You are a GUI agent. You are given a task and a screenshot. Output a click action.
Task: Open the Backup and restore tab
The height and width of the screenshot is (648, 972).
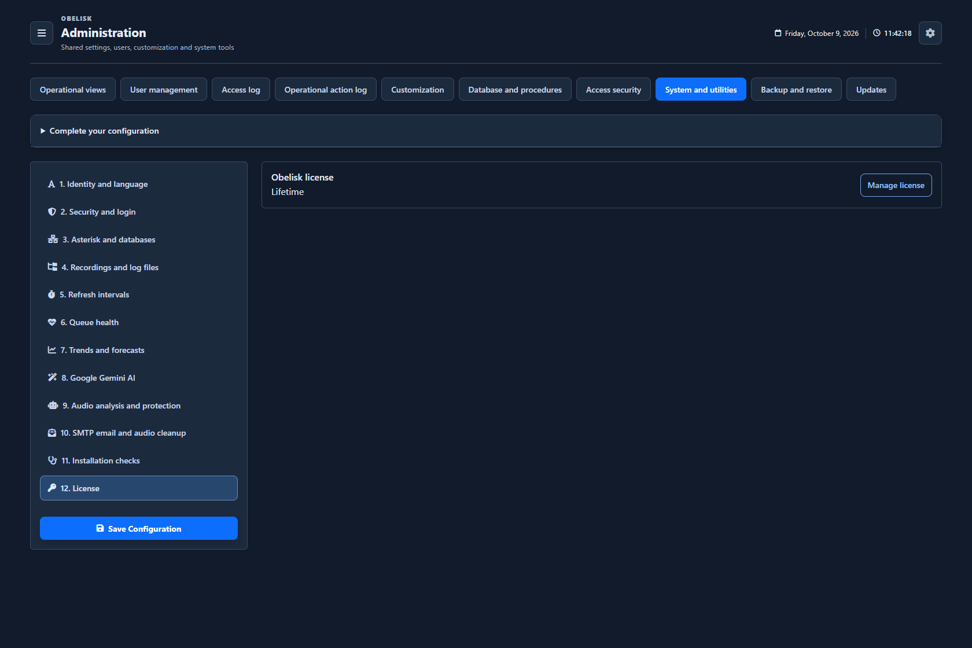(796, 90)
